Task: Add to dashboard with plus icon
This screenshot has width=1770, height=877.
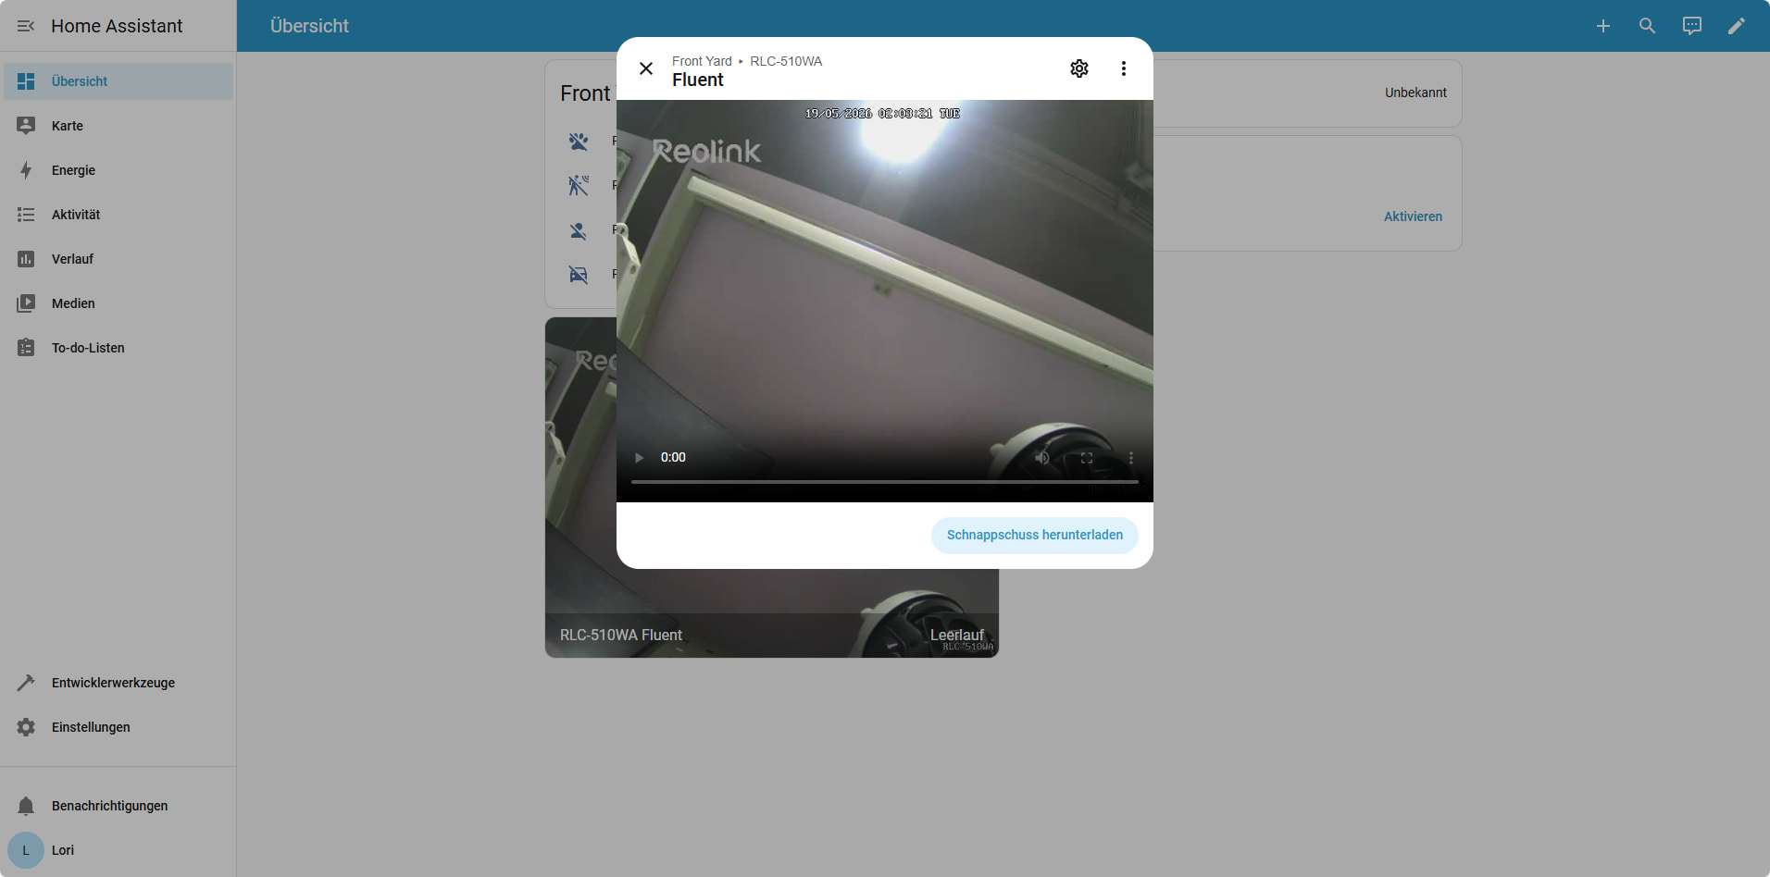Action: coord(1603,26)
